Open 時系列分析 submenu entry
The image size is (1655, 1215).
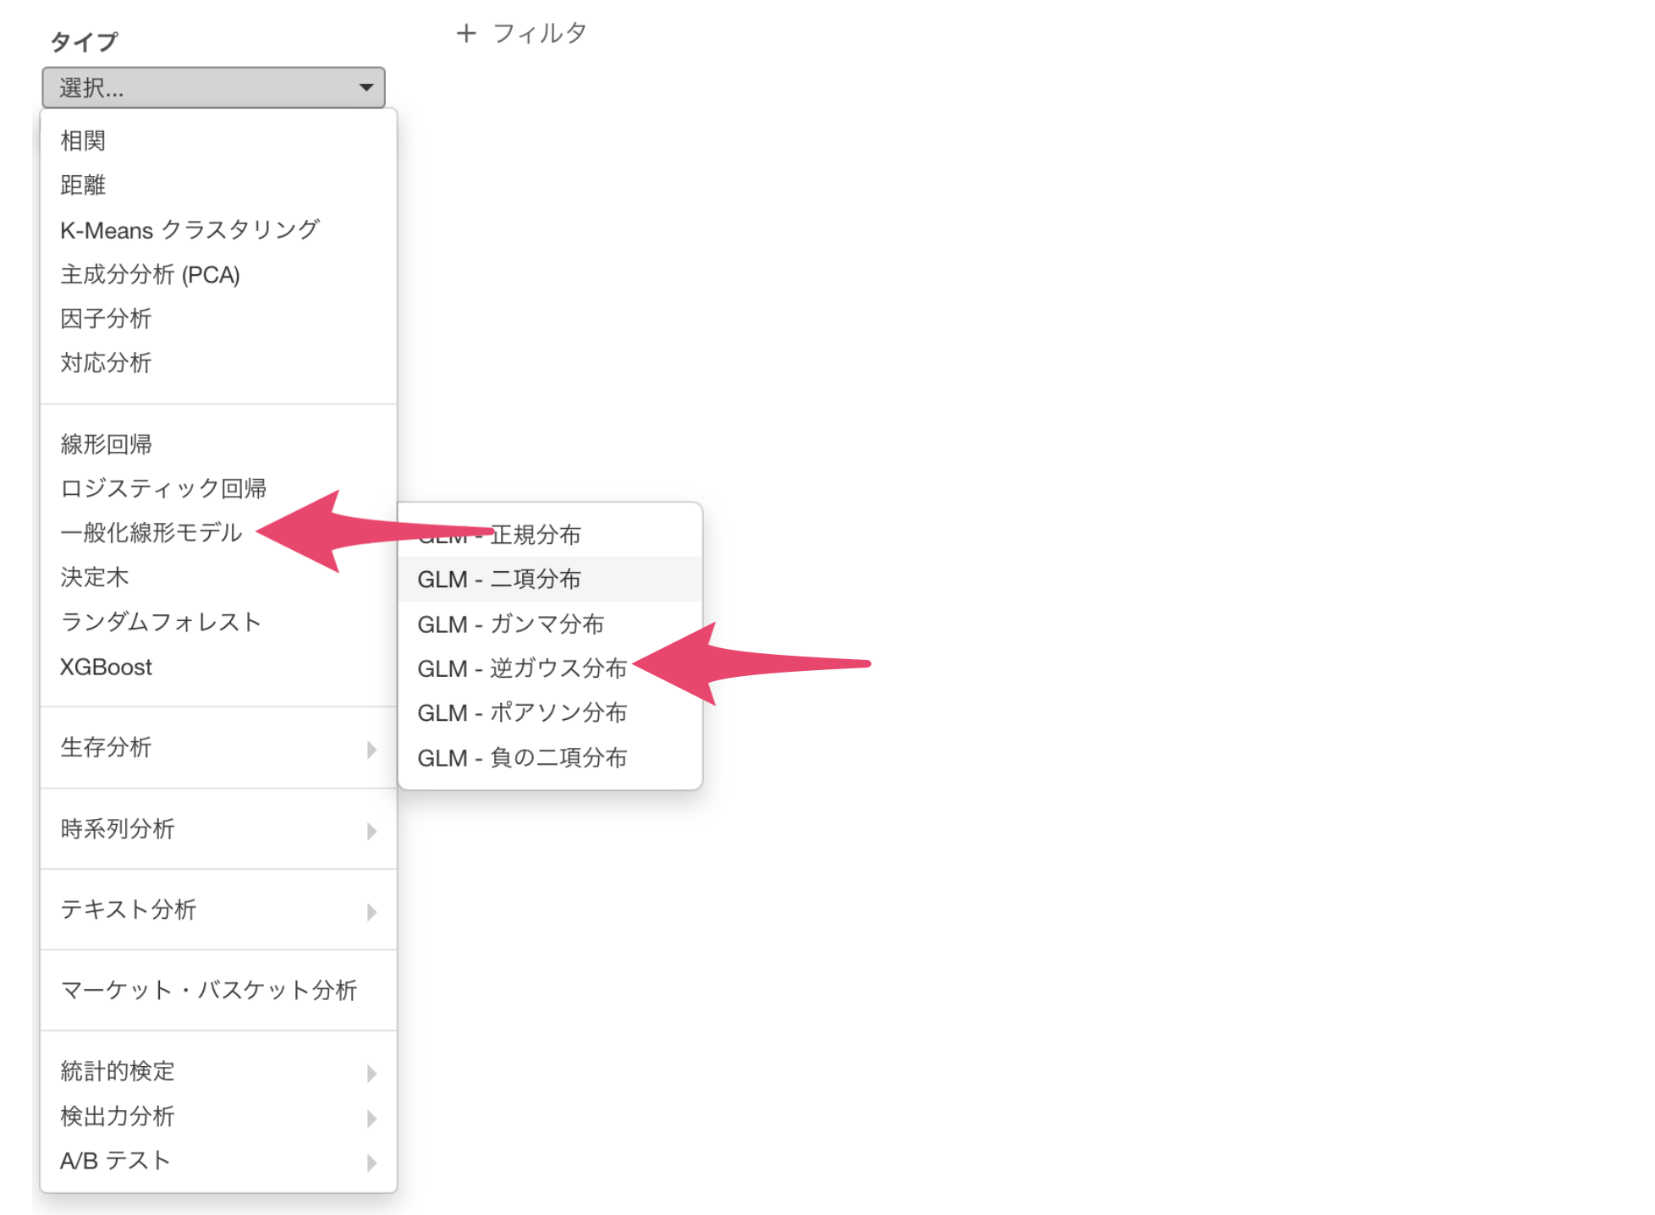tap(218, 829)
